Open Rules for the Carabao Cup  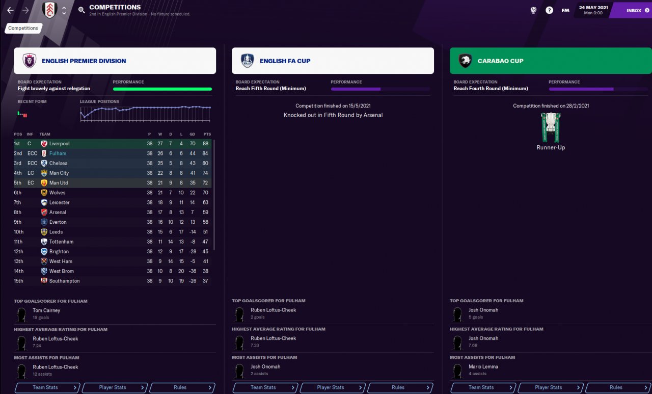pos(618,387)
